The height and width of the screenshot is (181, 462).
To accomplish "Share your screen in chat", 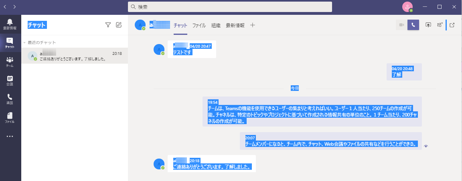I will point(428,25).
